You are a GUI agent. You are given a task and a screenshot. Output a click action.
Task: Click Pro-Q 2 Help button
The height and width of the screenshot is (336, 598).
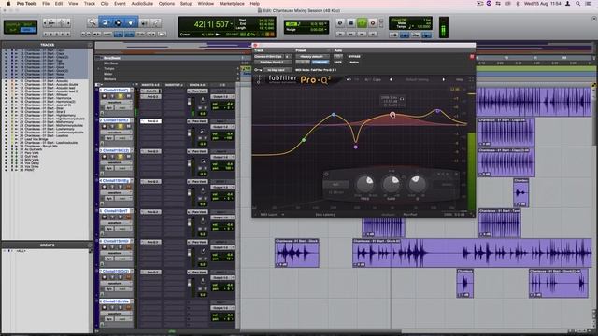(x=460, y=79)
